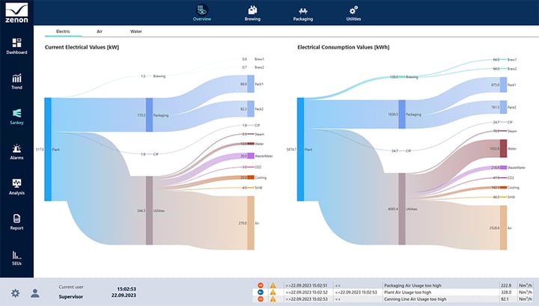Open settings gear in status bar
539x306 pixels.
(x=16, y=293)
